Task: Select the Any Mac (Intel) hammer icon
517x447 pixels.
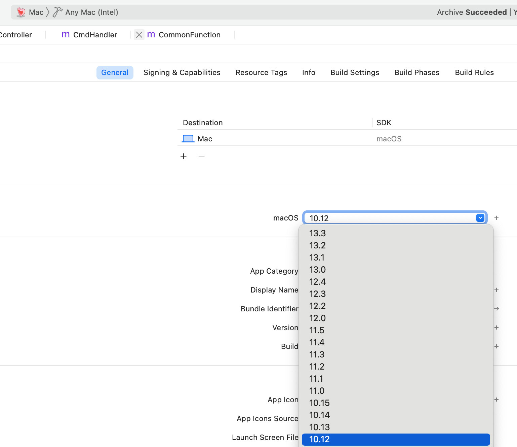Action: (x=57, y=12)
